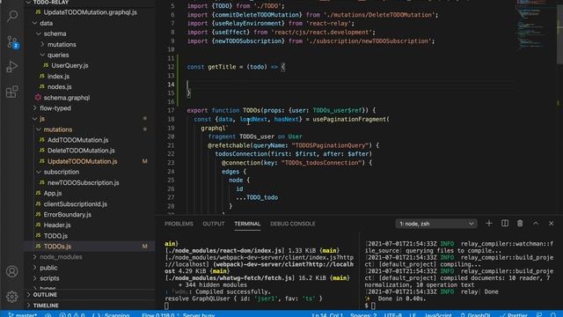
Task: Click the JS icon beside AddTODOMutation.js
Action: [x=42, y=140]
